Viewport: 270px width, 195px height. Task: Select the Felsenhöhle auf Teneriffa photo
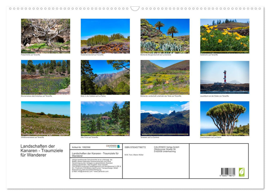click(x=45, y=36)
